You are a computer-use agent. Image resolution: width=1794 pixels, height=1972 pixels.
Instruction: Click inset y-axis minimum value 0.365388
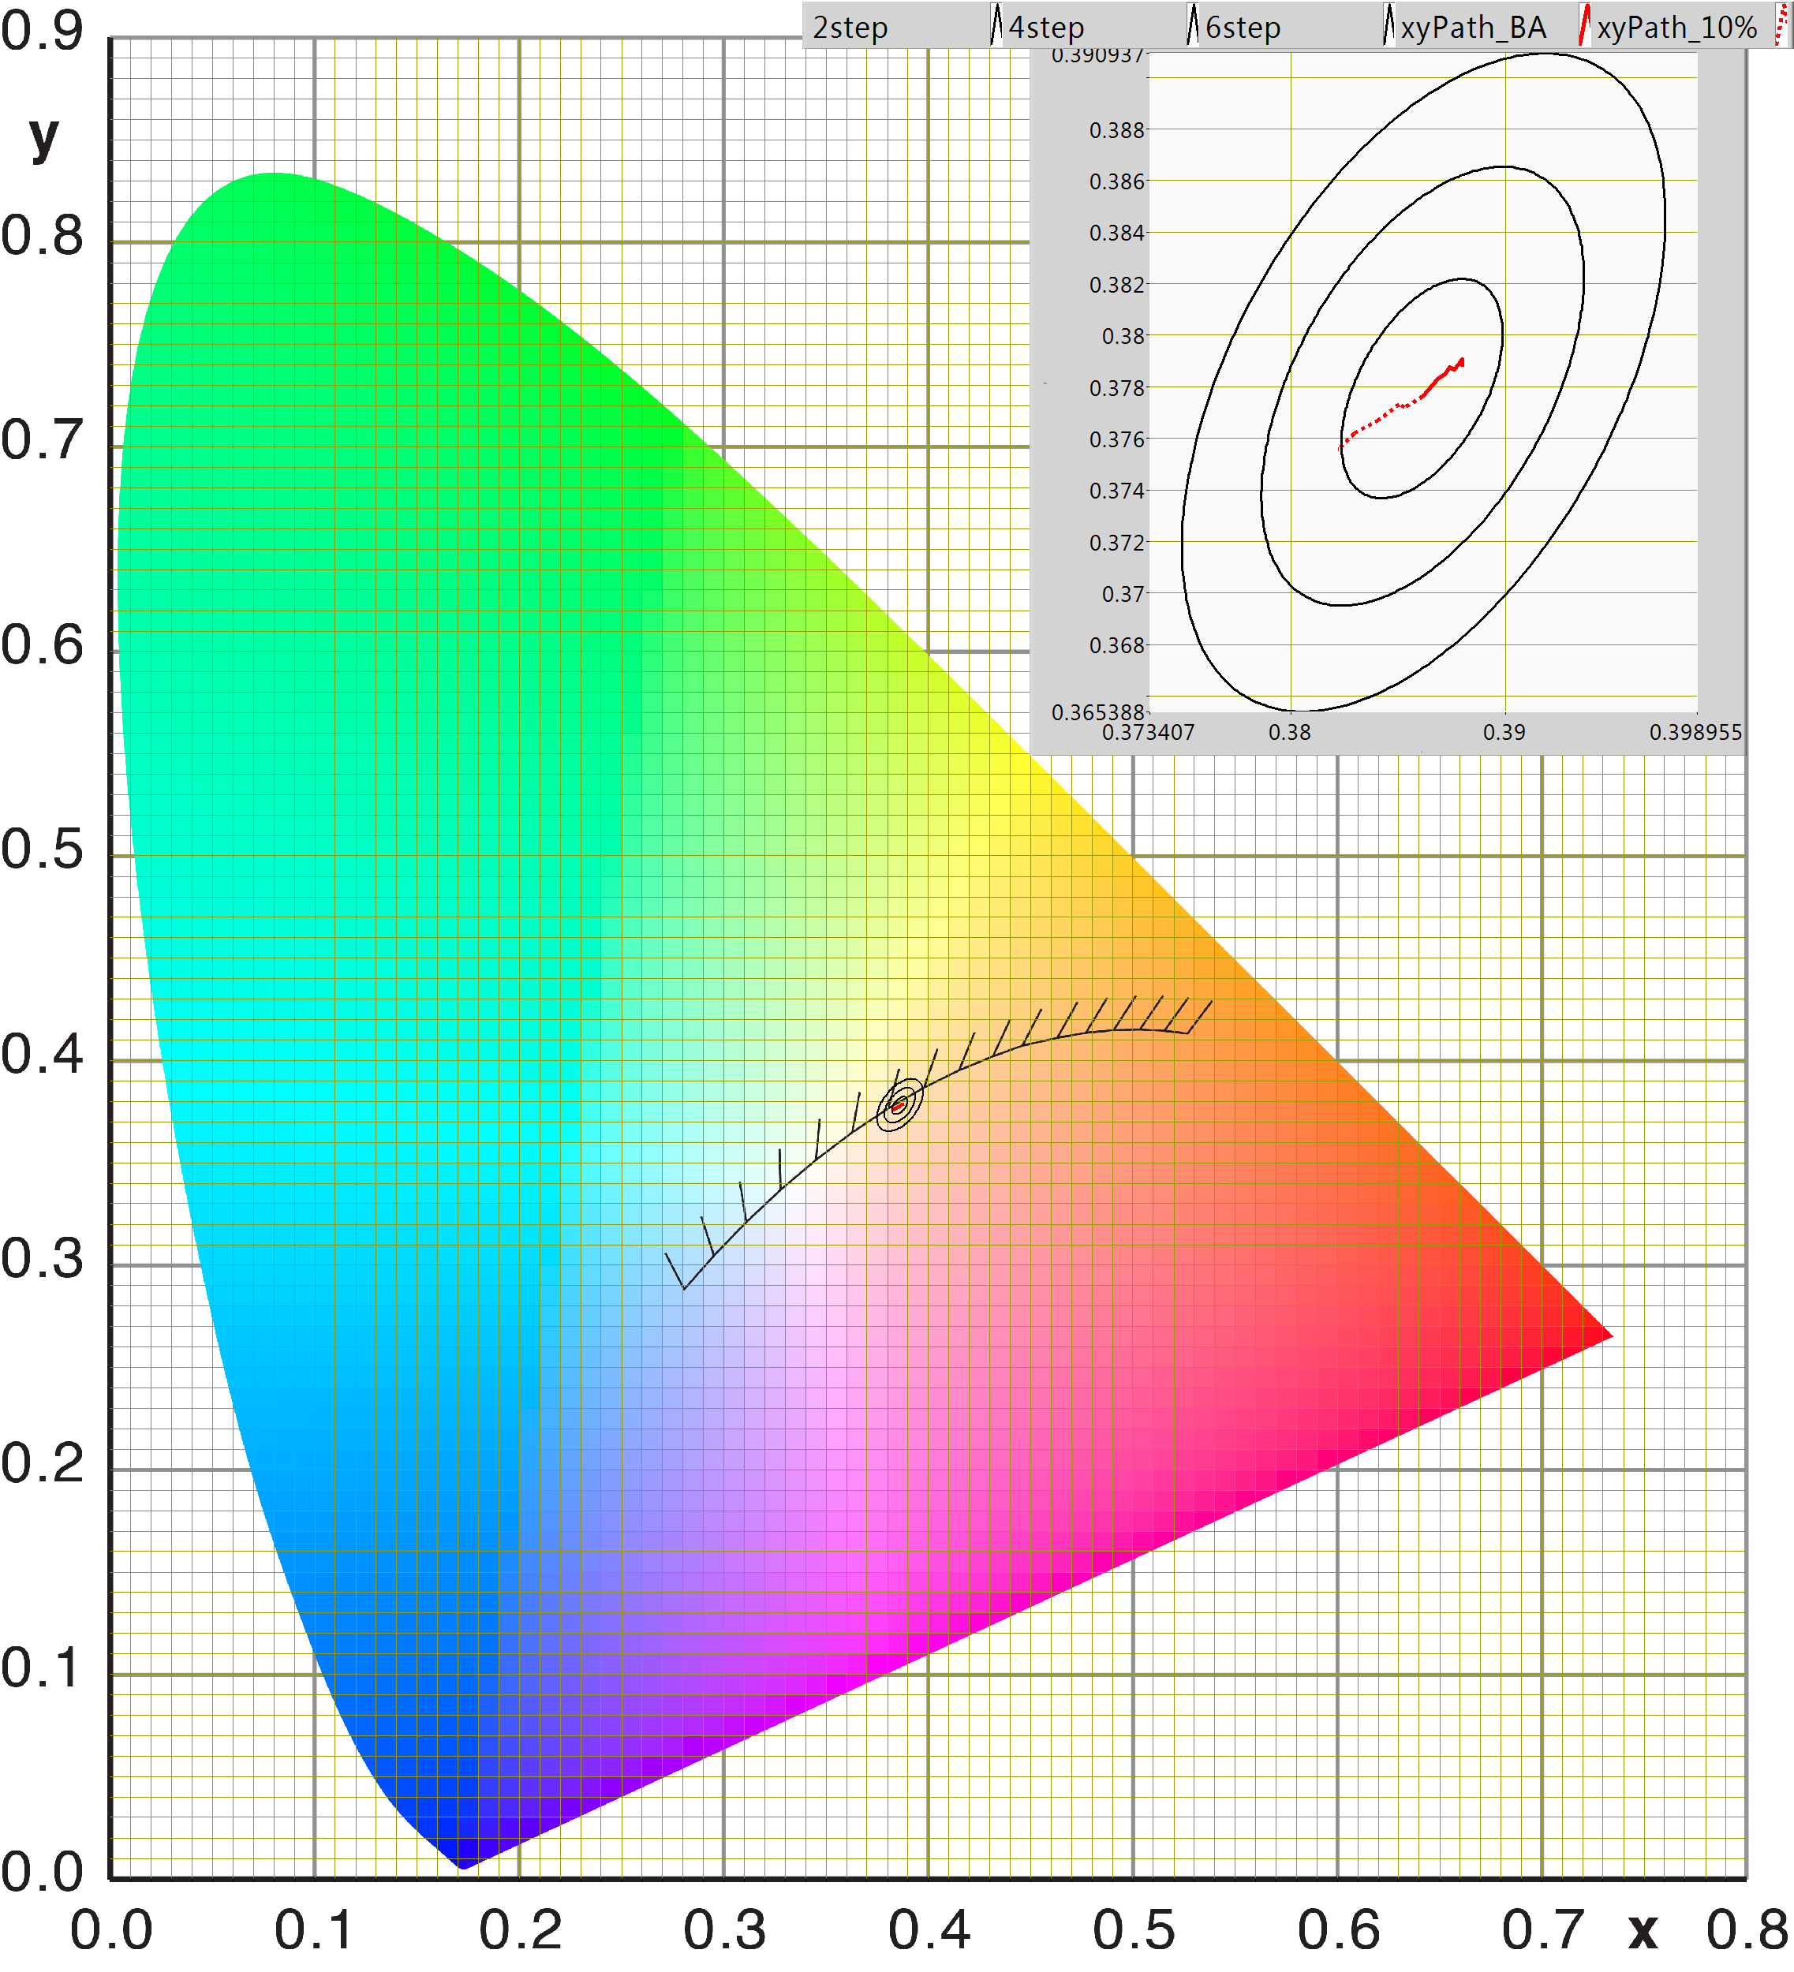click(x=1097, y=712)
